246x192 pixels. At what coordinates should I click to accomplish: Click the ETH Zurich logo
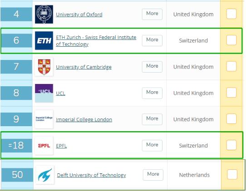click(44, 40)
